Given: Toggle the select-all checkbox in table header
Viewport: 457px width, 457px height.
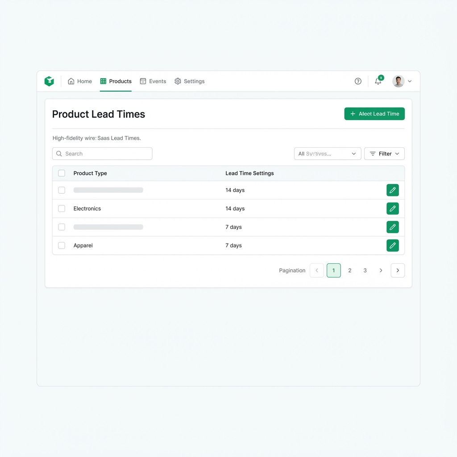Looking at the screenshot, I should tap(62, 173).
